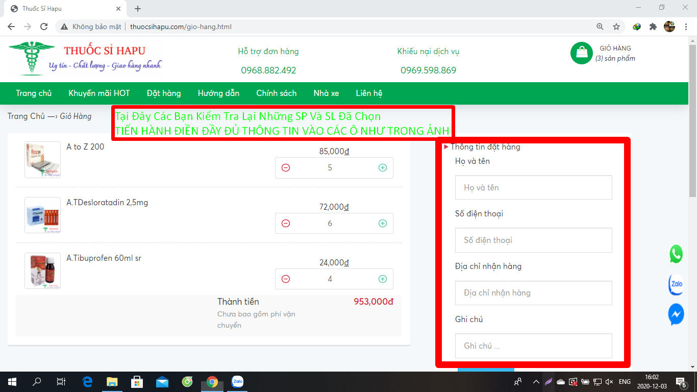697x392 pixels.
Task: Open WhatsApp chat floating icon
Action: [x=676, y=254]
